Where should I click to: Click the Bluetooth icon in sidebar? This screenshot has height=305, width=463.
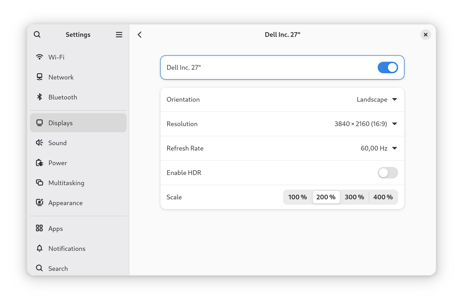coord(40,97)
